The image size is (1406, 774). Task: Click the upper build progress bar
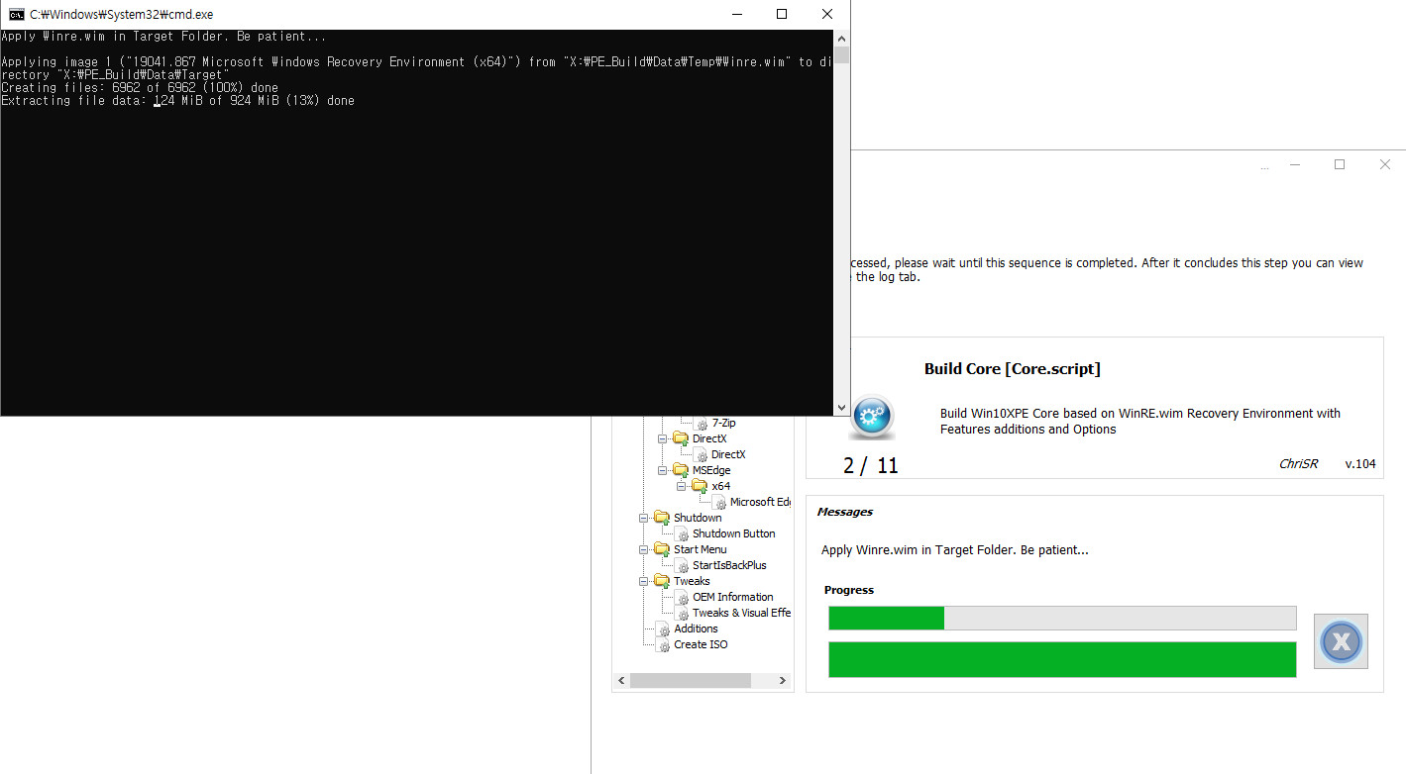tap(1062, 619)
